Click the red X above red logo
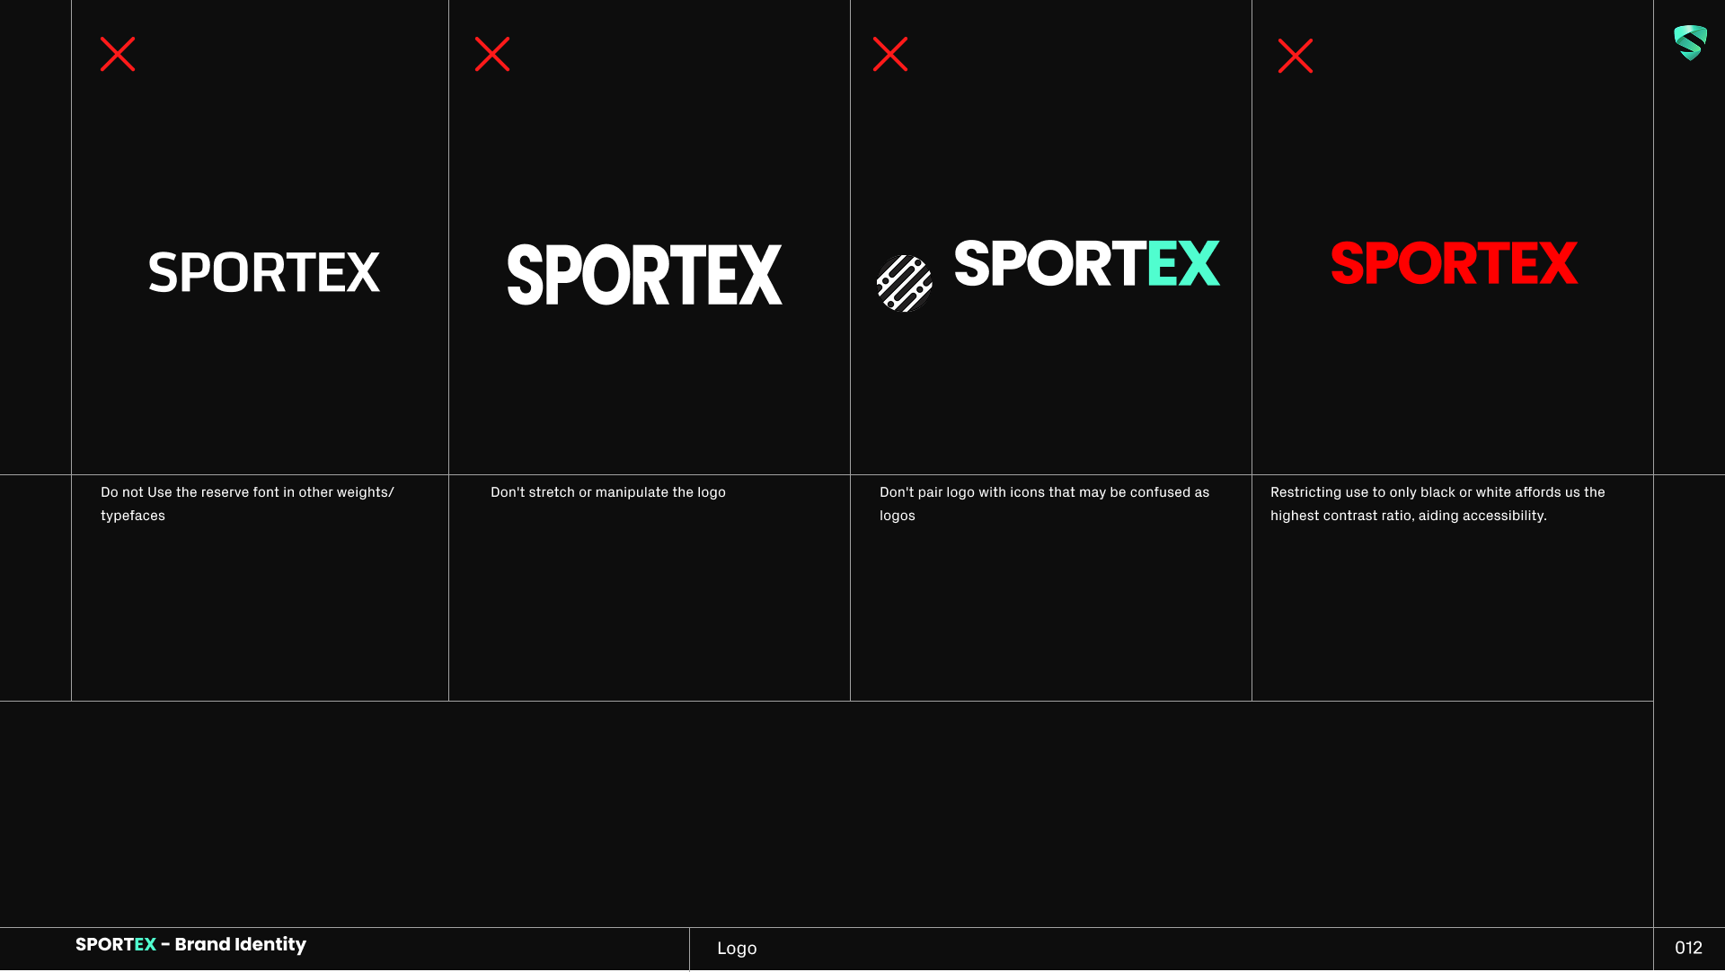Image resolution: width=1725 pixels, height=972 pixels. (1296, 56)
